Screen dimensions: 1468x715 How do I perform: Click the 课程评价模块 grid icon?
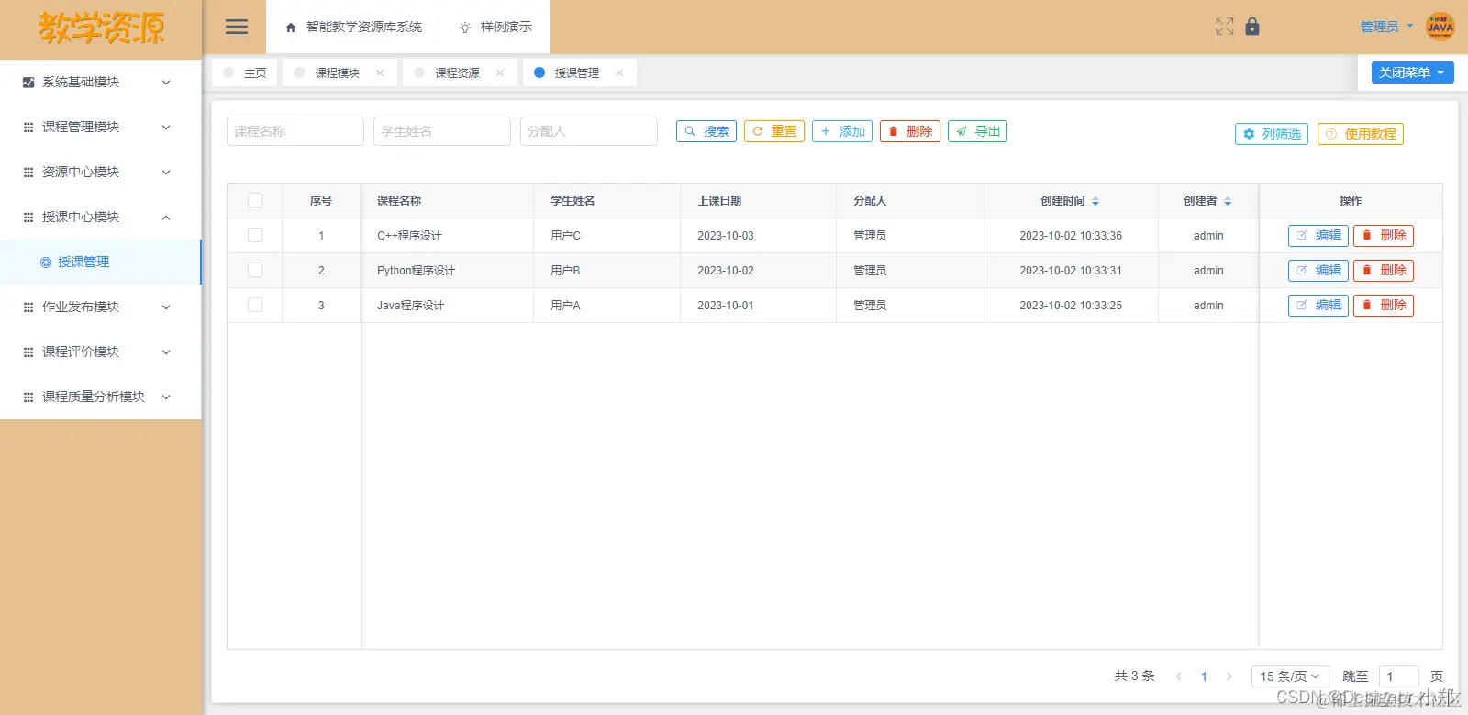28,352
